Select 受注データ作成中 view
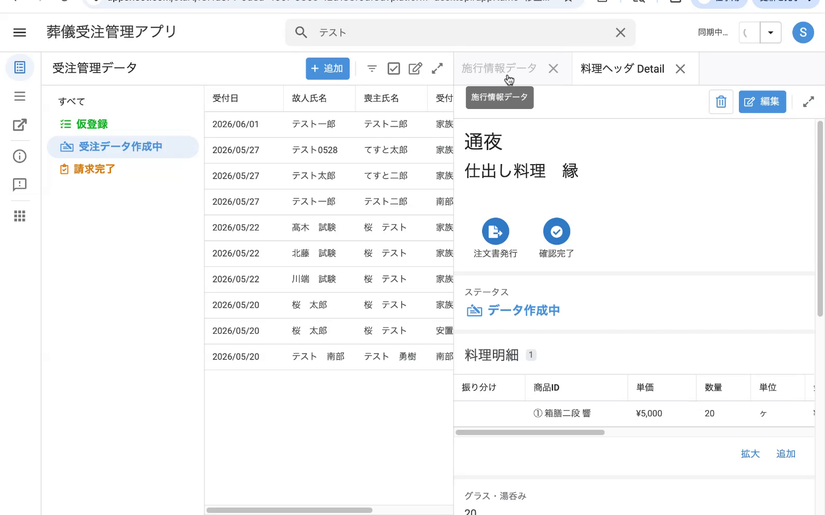Screen dimensions: 825x515 pyautogui.click(x=123, y=147)
